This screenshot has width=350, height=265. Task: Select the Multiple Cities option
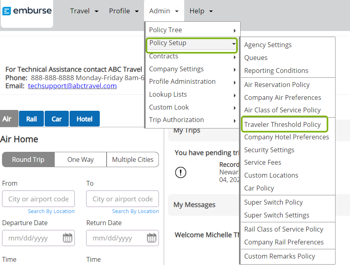tap(133, 159)
